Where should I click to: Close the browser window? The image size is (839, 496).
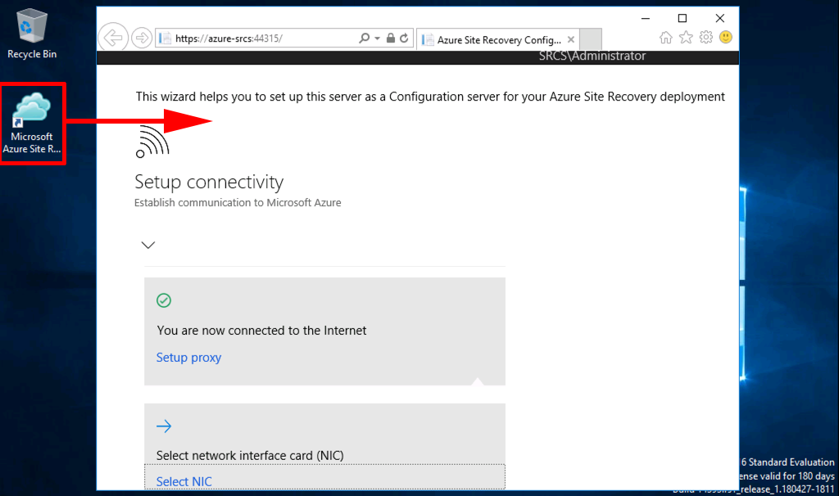click(x=720, y=18)
